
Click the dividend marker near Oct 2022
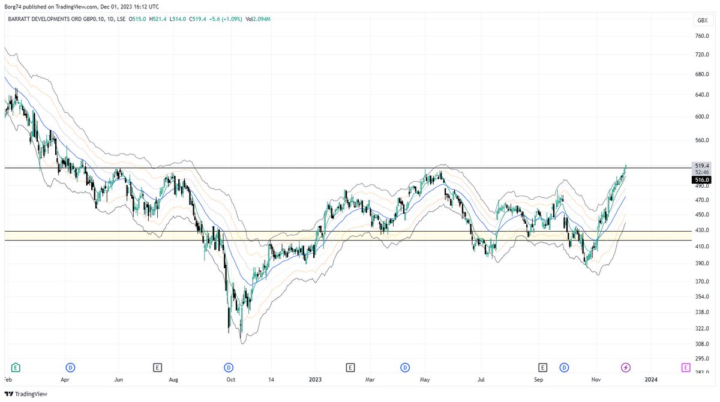(x=229, y=367)
